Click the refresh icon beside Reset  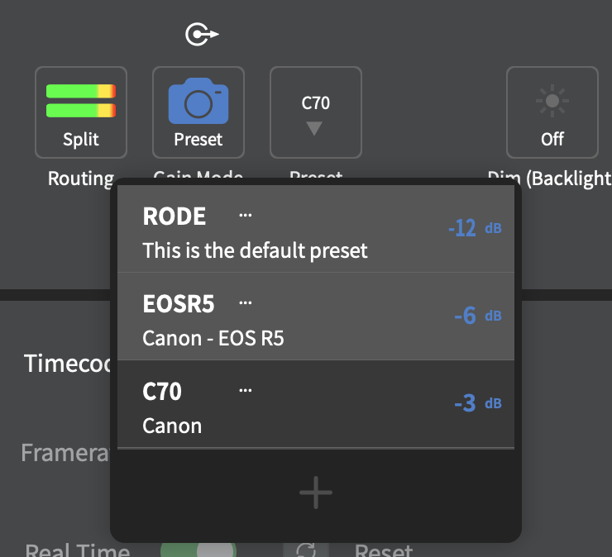[307, 550]
